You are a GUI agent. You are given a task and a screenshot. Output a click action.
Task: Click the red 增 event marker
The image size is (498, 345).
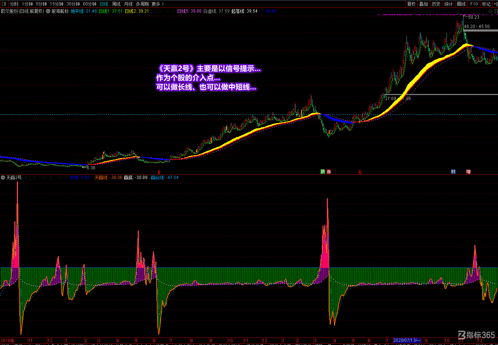point(468,172)
